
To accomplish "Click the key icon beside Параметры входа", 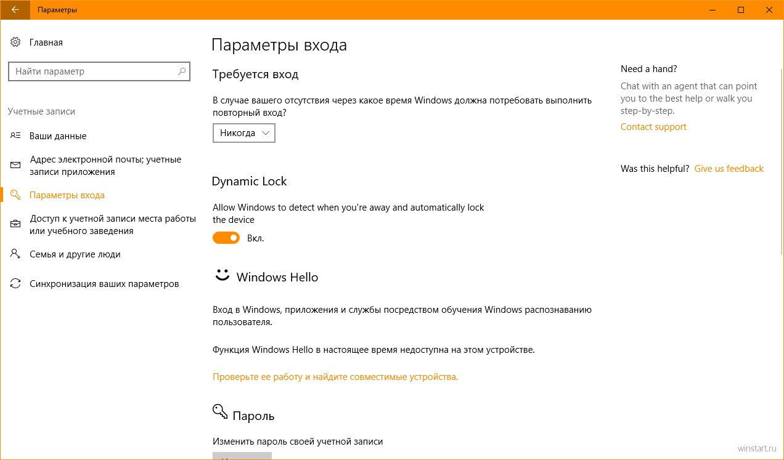I will (15, 195).
